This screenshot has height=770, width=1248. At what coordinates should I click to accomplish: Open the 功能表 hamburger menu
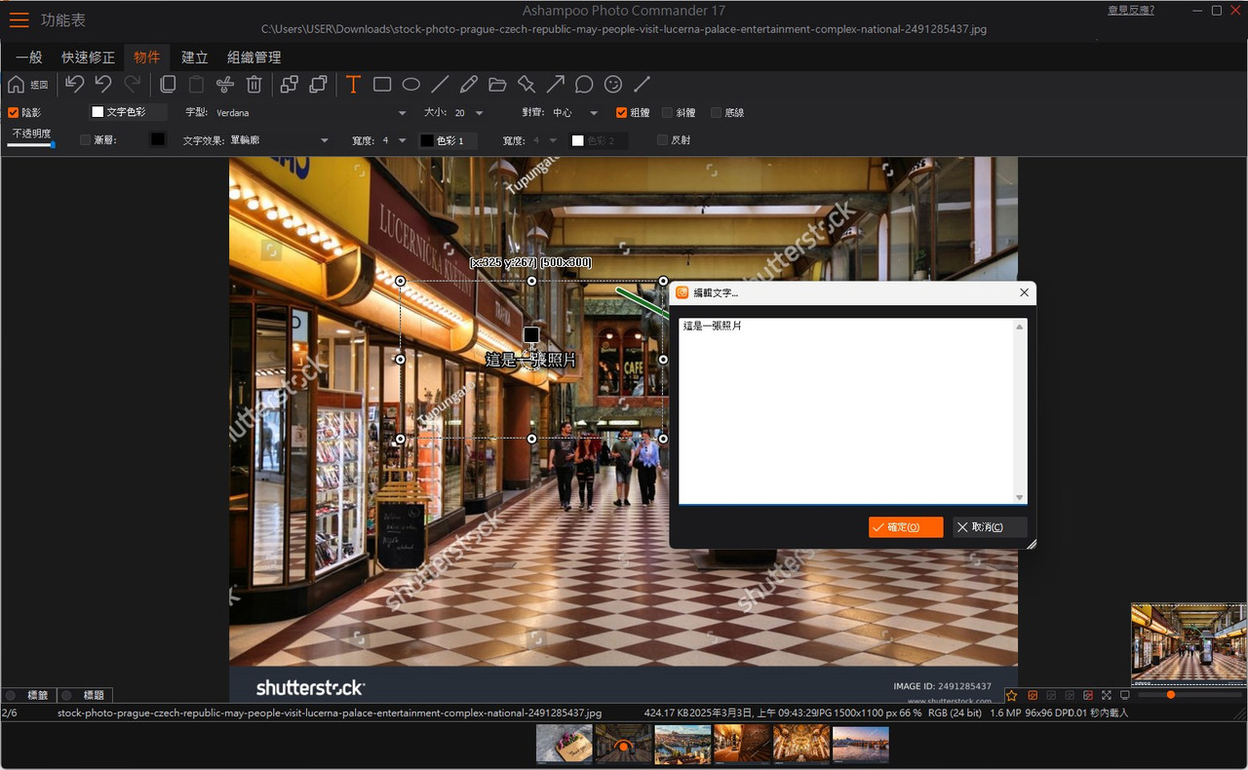[19, 19]
